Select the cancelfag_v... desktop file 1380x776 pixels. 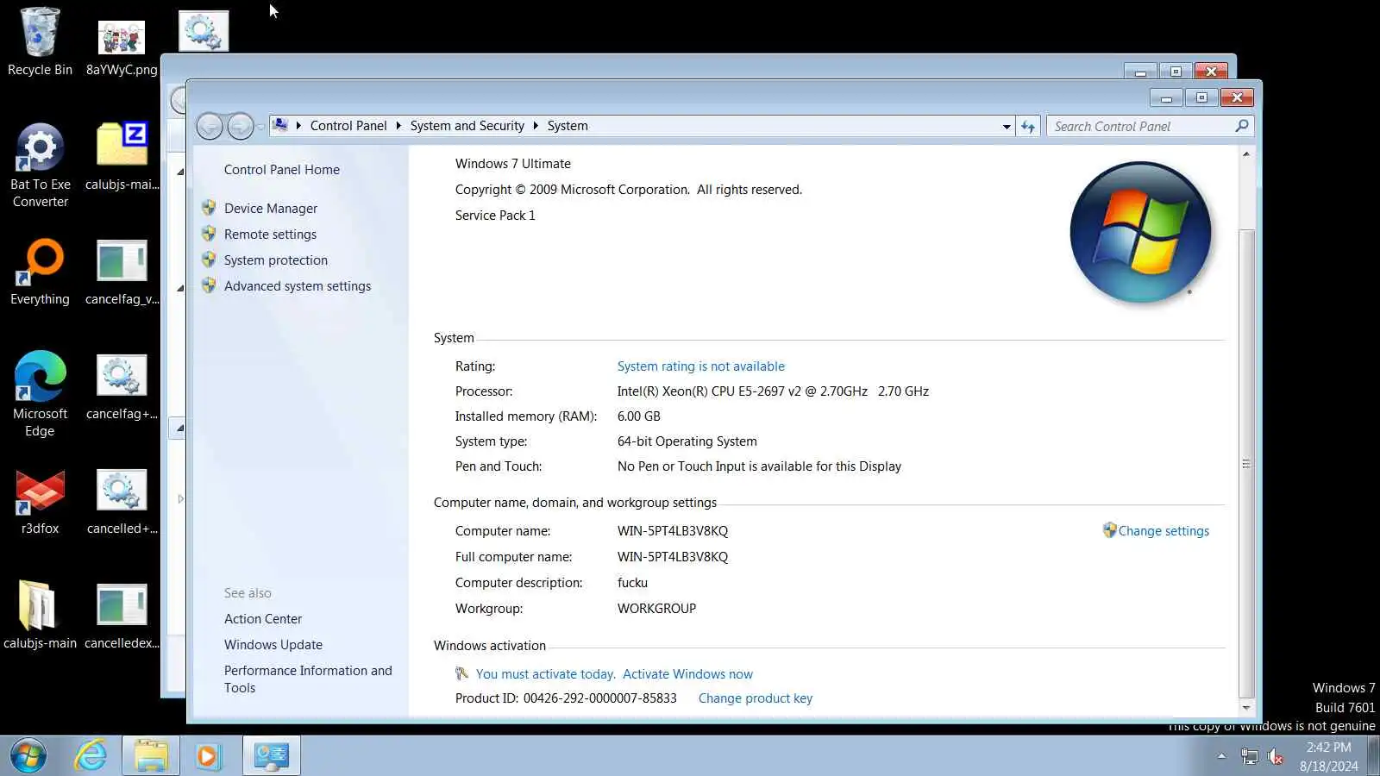click(x=122, y=272)
